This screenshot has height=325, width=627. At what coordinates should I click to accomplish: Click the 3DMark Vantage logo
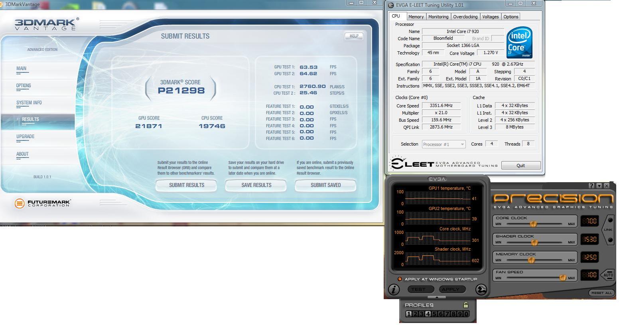click(47, 24)
